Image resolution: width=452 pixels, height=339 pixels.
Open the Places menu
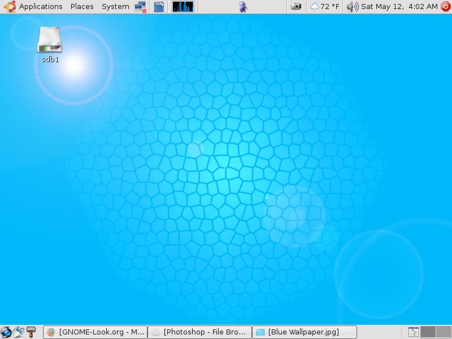[82, 6]
